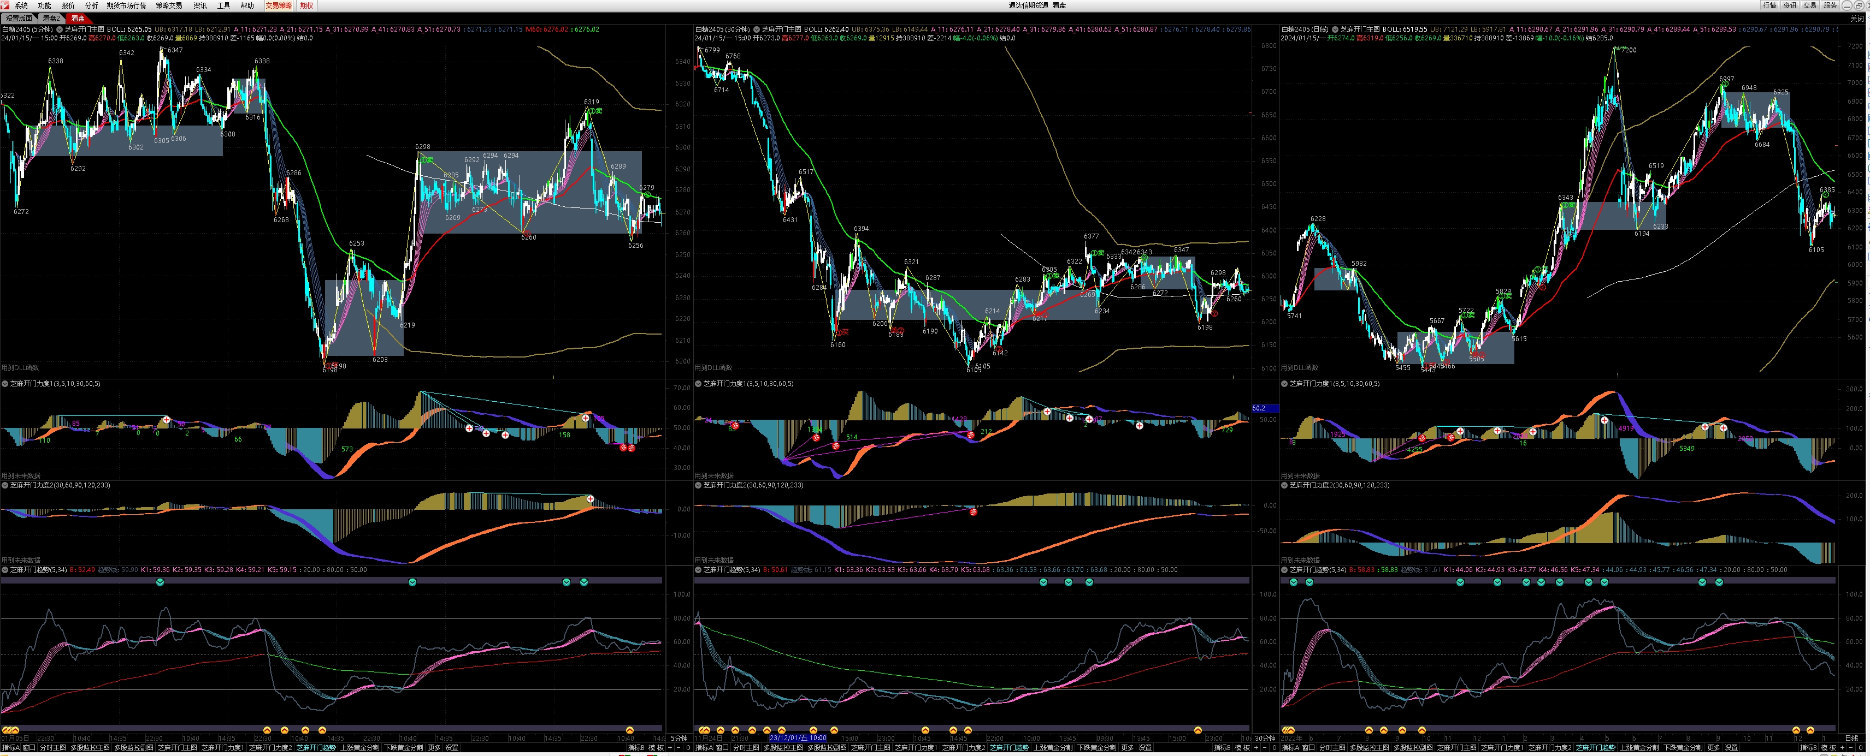Click 窗口 in right panel bottom bar

tap(1309, 747)
